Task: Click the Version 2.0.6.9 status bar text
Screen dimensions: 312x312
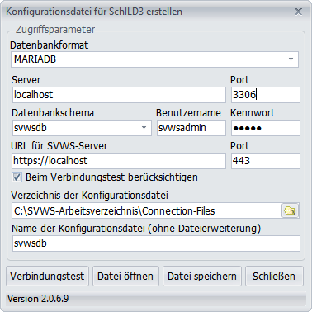Action: point(38,299)
